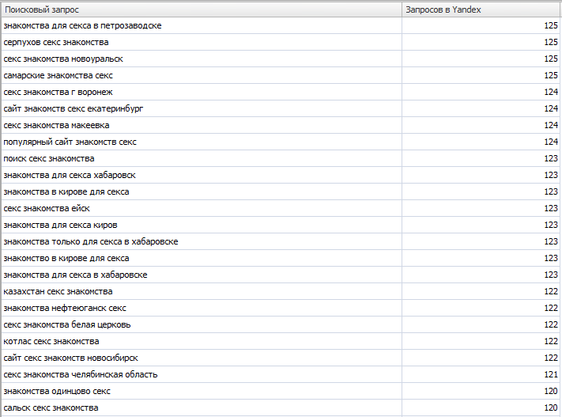This screenshot has height=417, width=562.
Task: Select row секс знакомства челябинская область
Action: 281,374
